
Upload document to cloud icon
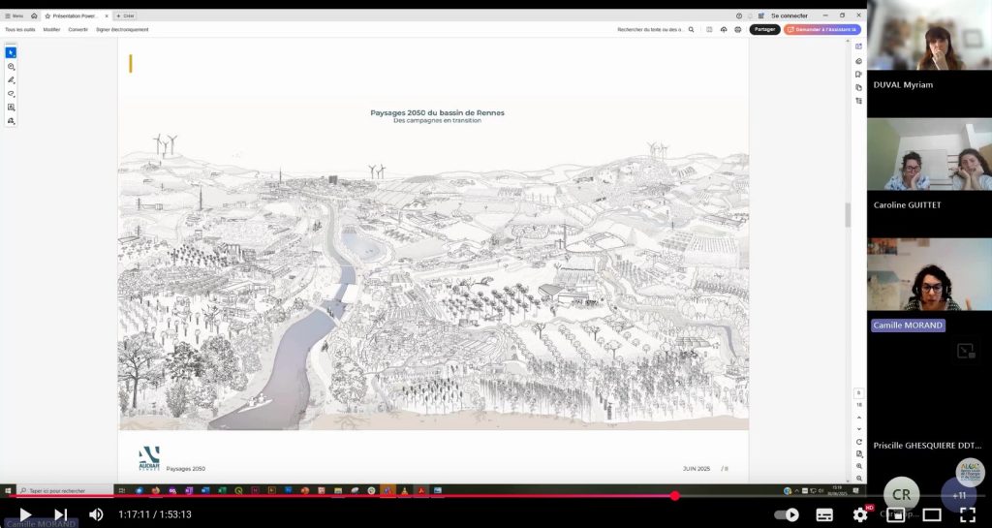(724, 30)
